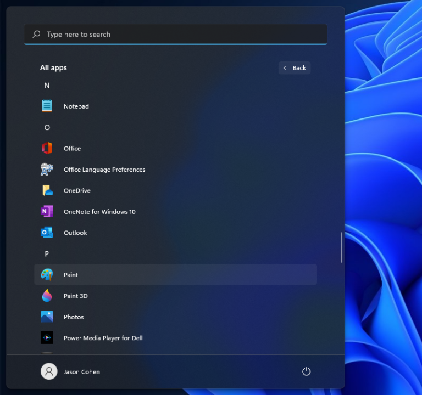Click the magnifier search icon
This screenshot has height=395, width=422.
click(36, 34)
